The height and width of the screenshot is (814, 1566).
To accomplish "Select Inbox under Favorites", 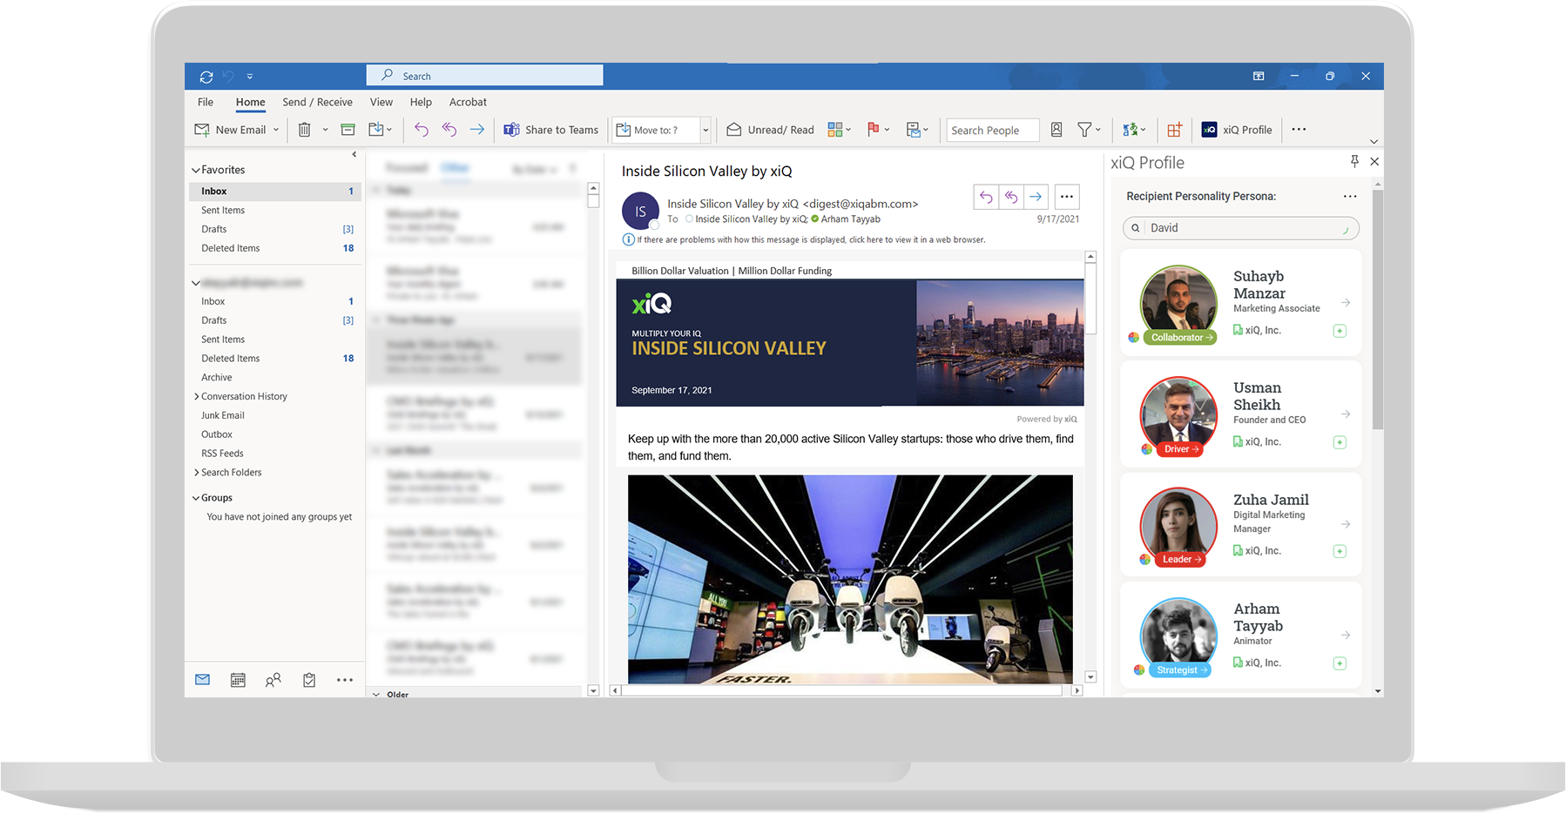I will click(x=275, y=192).
